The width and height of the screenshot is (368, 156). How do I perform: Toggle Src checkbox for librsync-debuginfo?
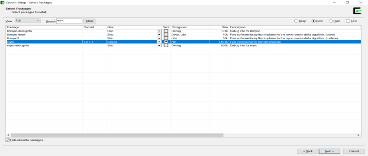click(x=166, y=31)
